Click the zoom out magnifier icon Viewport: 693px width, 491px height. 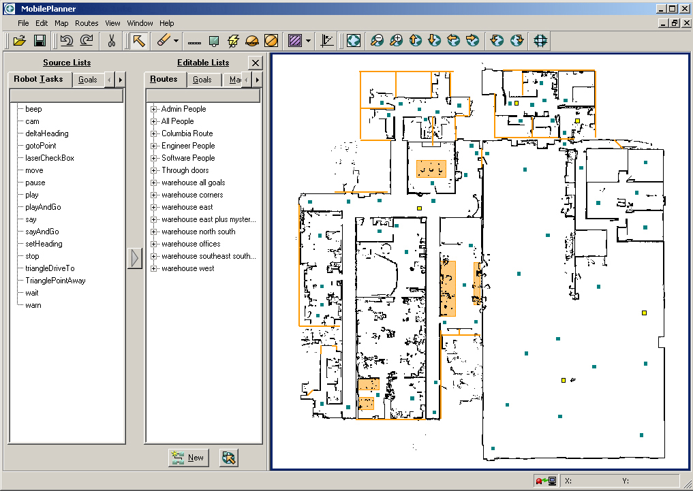tap(377, 41)
